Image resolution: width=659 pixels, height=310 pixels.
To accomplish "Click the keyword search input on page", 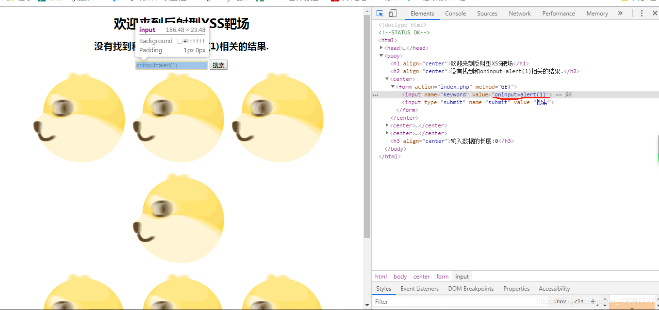I will (x=171, y=65).
